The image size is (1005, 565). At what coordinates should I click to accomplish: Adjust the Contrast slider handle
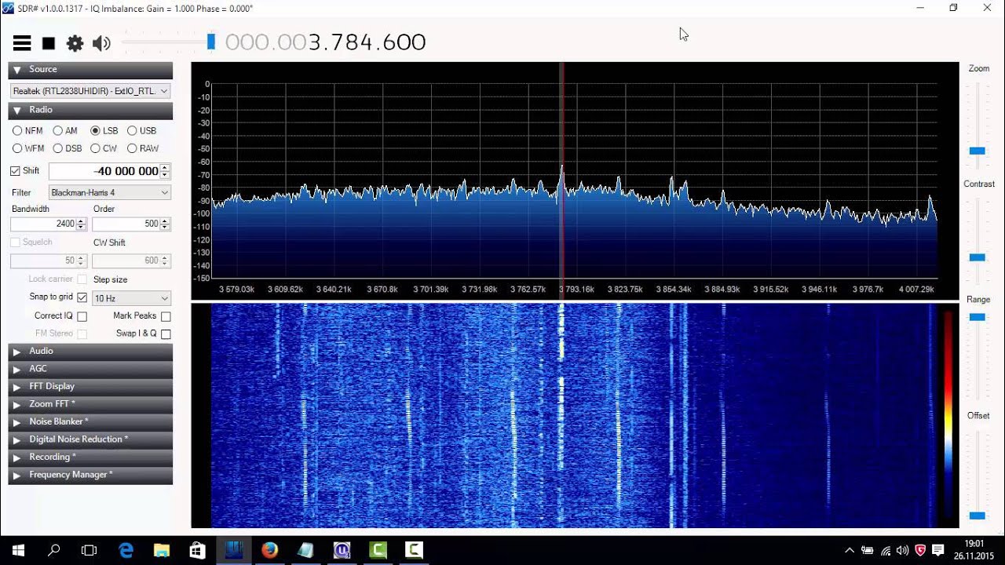click(977, 257)
